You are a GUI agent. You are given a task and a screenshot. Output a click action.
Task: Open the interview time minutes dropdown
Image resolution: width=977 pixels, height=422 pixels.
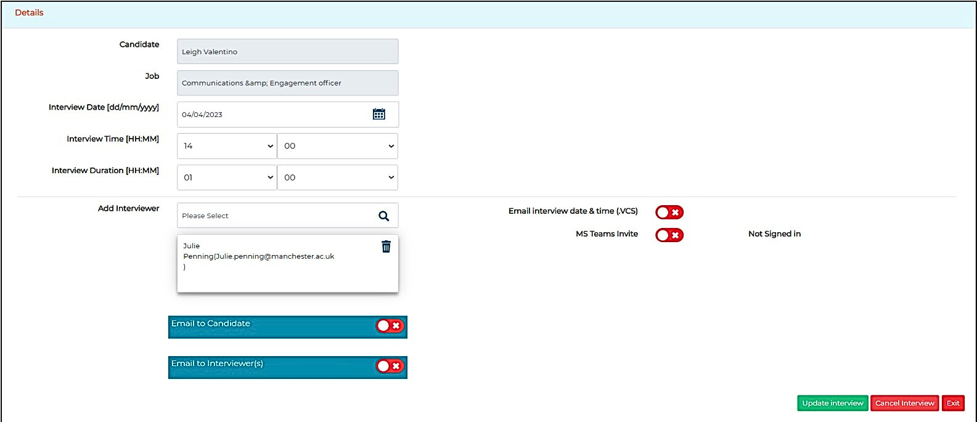(x=338, y=146)
